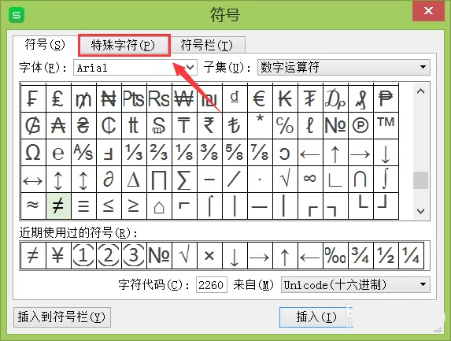Choose the partial differential symbol
The image size is (451, 341).
109,180
